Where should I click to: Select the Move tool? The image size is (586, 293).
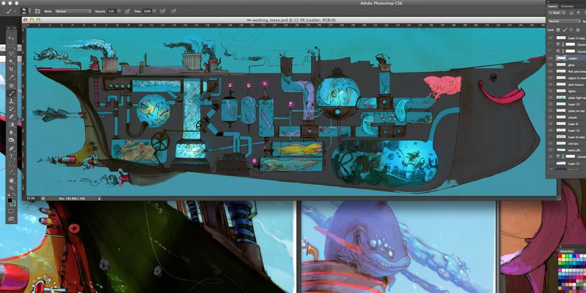pos(11,38)
